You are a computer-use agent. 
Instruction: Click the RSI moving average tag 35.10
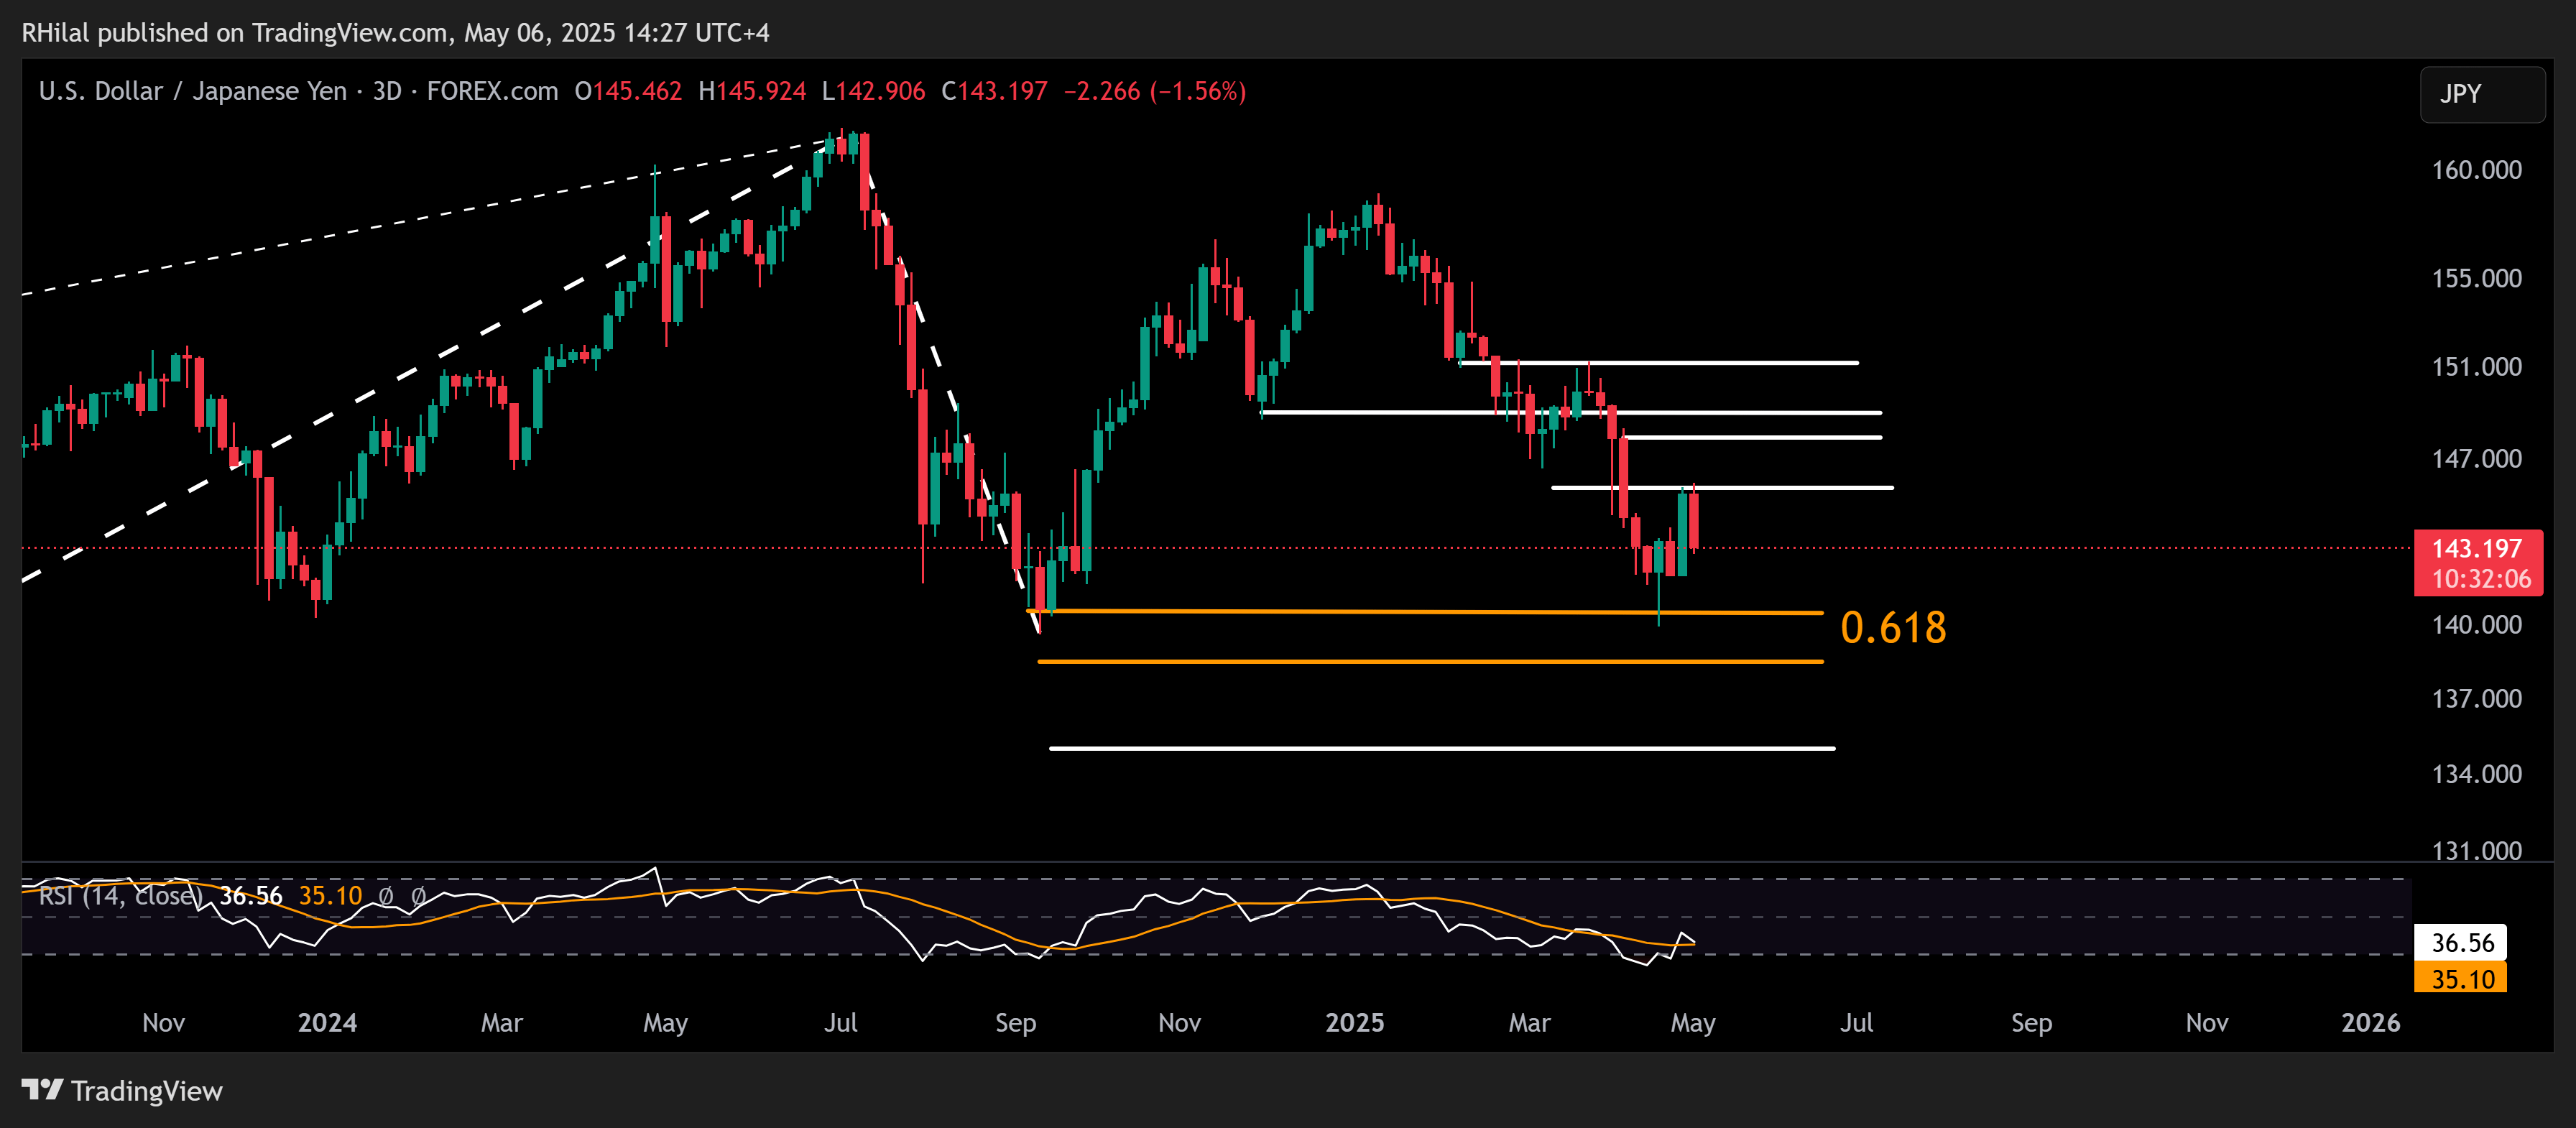(x=2462, y=979)
